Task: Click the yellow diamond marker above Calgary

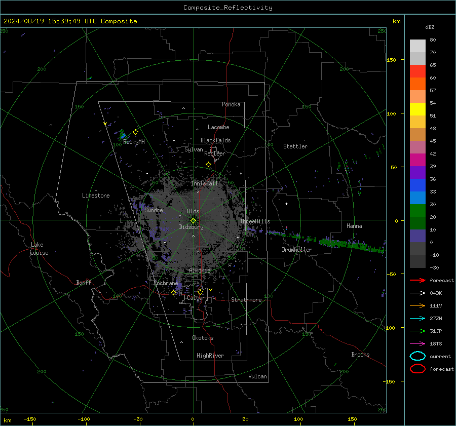Action: [x=200, y=292]
